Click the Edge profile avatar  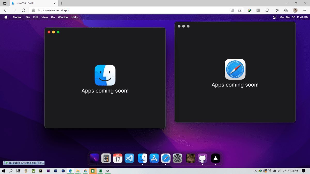pos(295,10)
